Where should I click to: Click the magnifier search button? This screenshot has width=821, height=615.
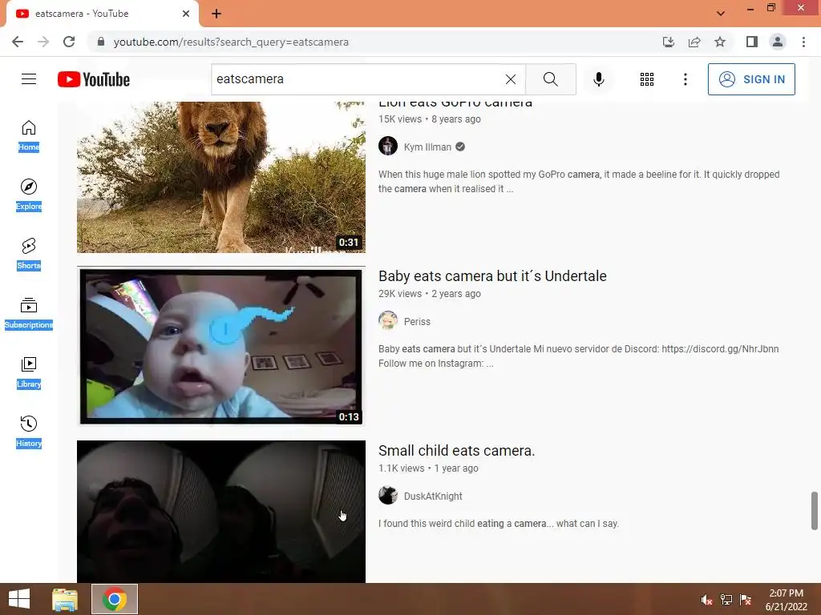550,79
